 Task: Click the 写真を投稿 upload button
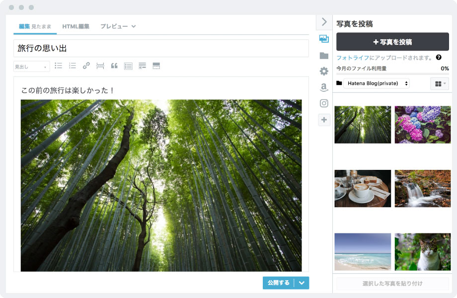click(x=392, y=42)
